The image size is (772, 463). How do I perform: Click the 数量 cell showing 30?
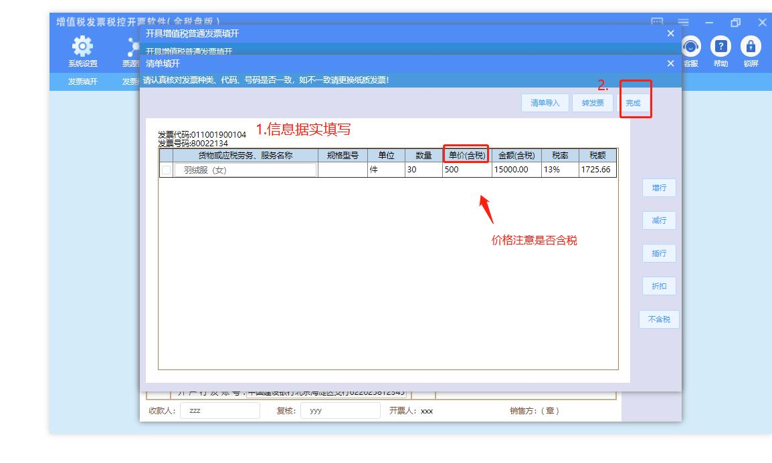423,170
